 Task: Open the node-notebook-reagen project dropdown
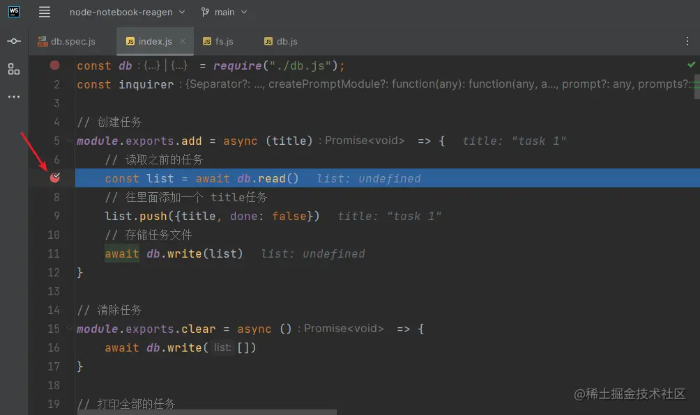point(127,12)
